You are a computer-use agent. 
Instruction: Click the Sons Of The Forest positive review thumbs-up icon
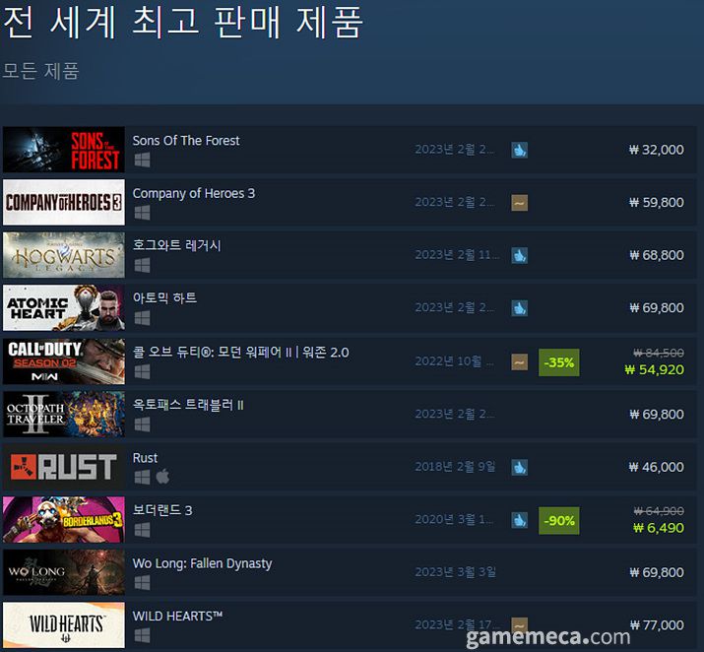(x=520, y=150)
